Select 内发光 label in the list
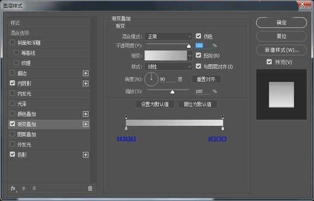 coord(24,93)
